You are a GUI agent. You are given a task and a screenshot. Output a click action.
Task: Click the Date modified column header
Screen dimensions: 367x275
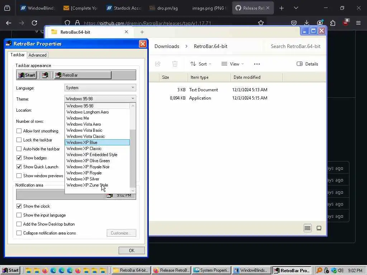tap(257, 77)
